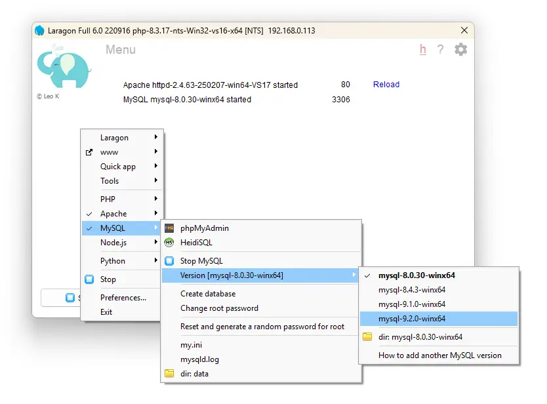
Task: Open mysqld.log entry
Action: pyautogui.click(x=260, y=359)
